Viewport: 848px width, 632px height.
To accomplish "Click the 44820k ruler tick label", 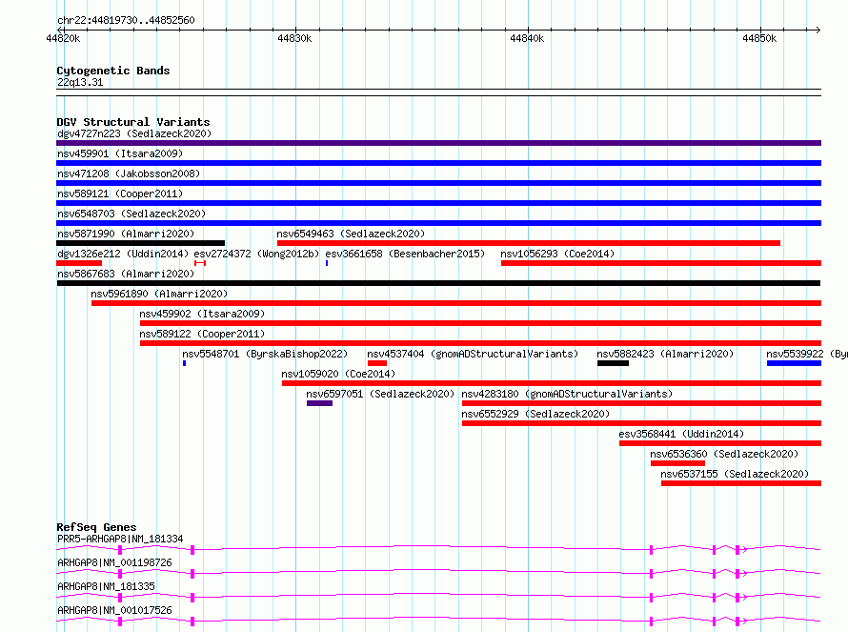I will click(x=63, y=38).
